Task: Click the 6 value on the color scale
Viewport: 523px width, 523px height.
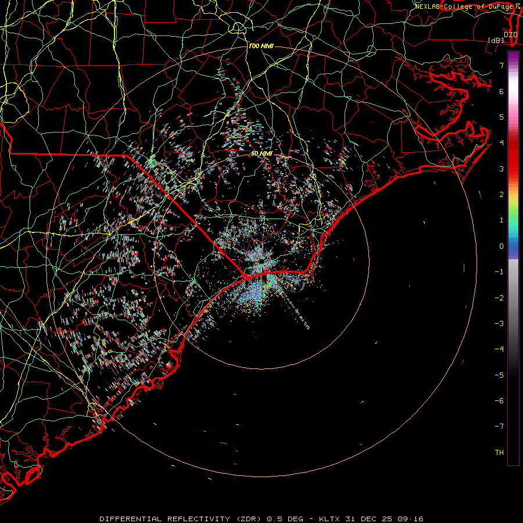Action: coord(501,91)
